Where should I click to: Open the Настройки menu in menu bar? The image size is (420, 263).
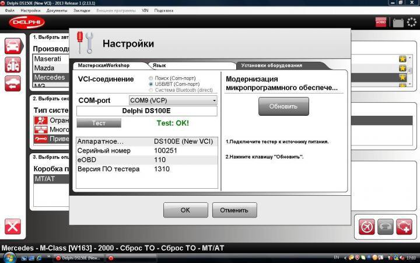point(30,11)
